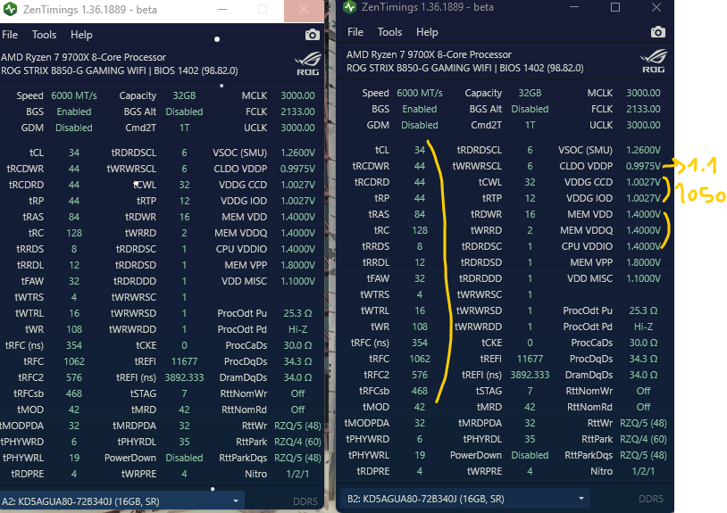Click tREFI value 11677 in left window
Screen dimensions: 727x513
point(185,361)
